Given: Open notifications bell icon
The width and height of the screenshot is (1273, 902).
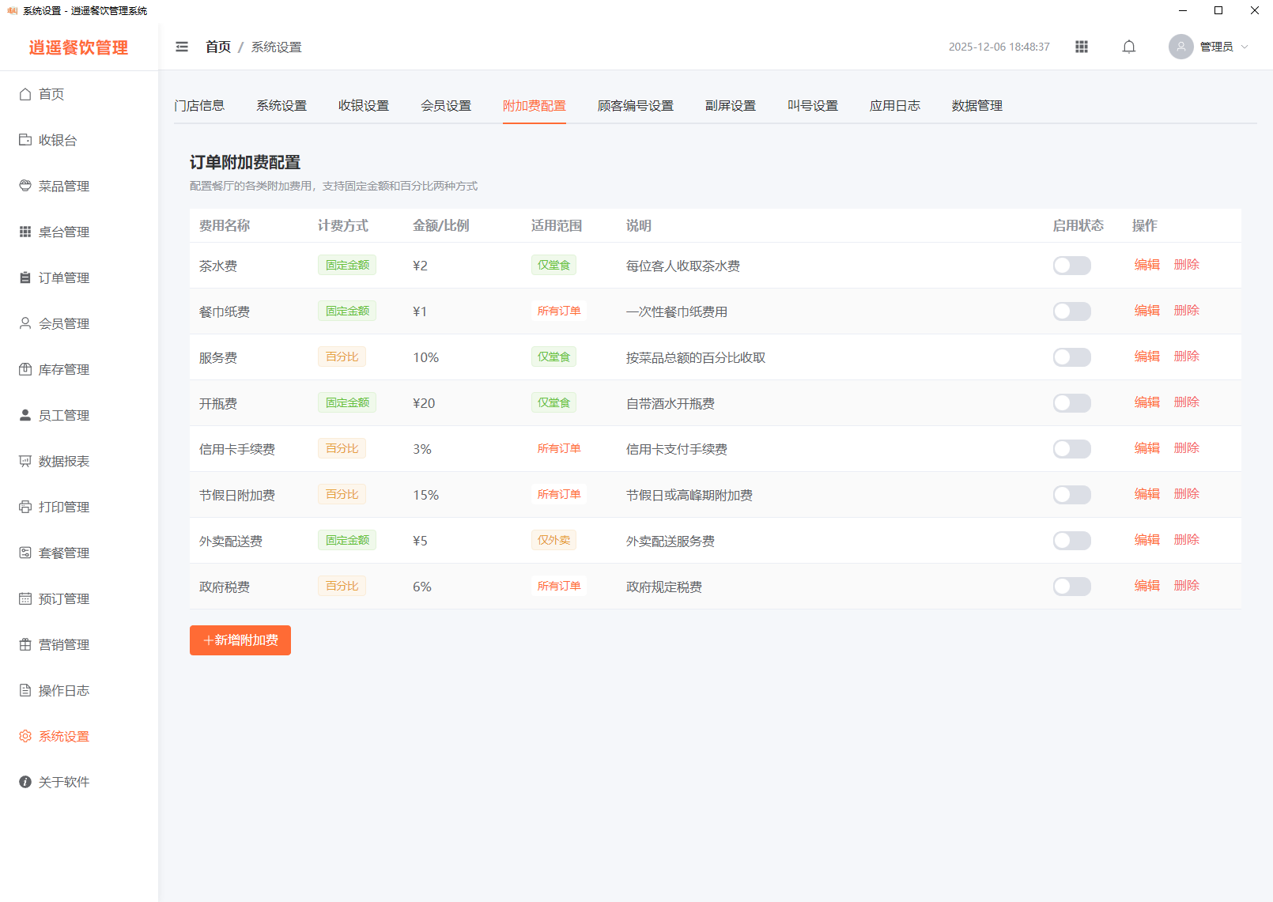Looking at the screenshot, I should 1129,47.
